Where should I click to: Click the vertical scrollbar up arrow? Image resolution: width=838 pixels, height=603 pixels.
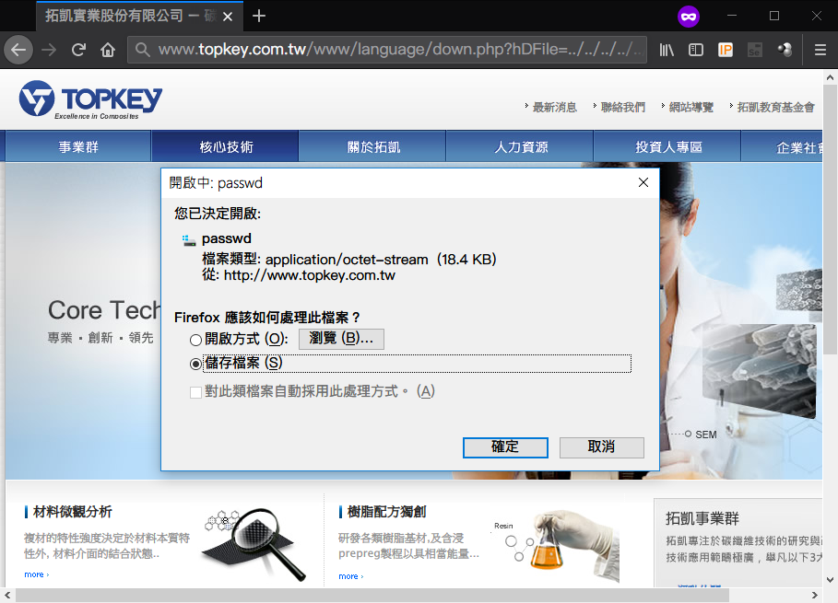830,77
